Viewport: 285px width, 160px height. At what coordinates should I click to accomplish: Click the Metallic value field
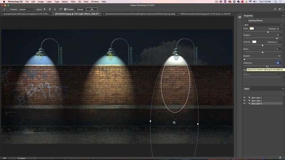279,56
